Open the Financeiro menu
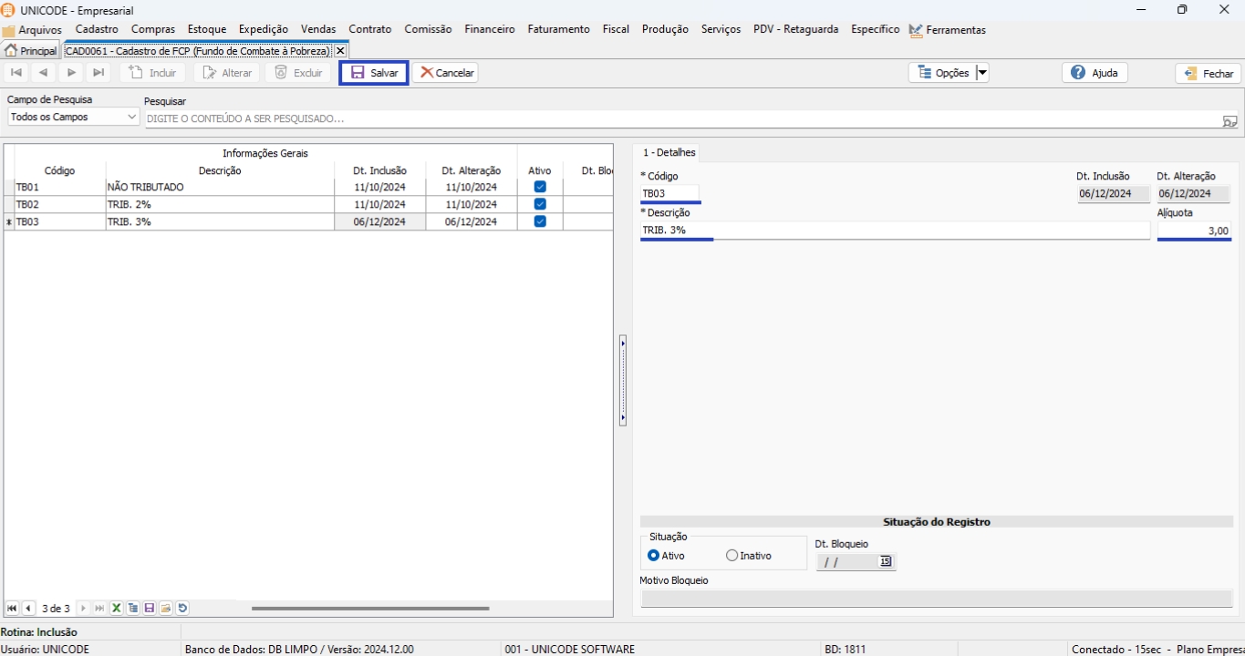The image size is (1245, 656). click(x=489, y=29)
